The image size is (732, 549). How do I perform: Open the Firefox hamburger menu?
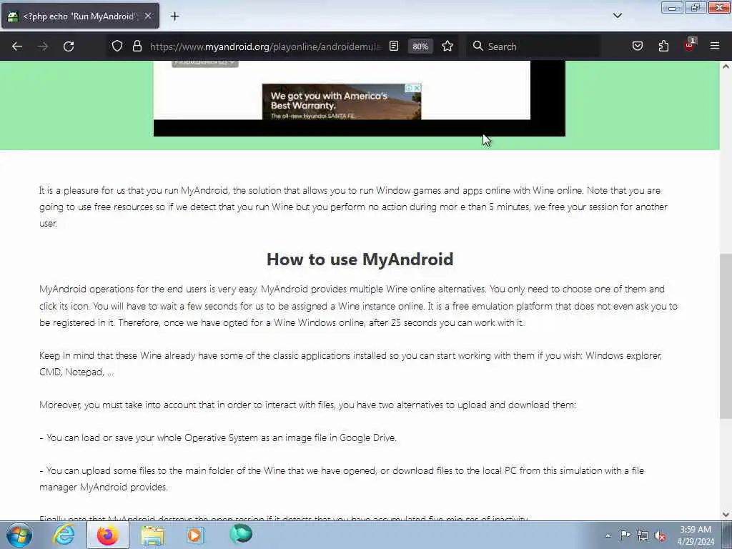715,46
